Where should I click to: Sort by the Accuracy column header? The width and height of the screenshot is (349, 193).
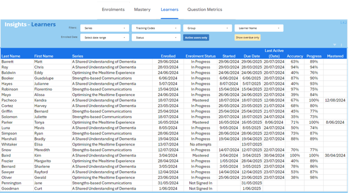click(x=295, y=56)
